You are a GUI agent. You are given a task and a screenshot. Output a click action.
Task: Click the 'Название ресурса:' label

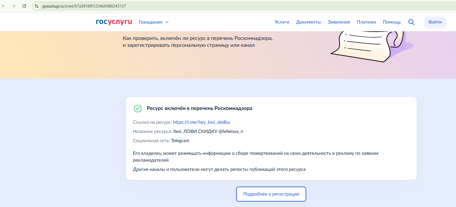click(152, 131)
